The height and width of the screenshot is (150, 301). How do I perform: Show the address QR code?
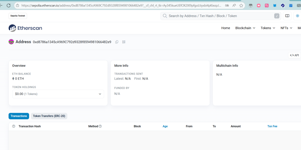pos(124,42)
